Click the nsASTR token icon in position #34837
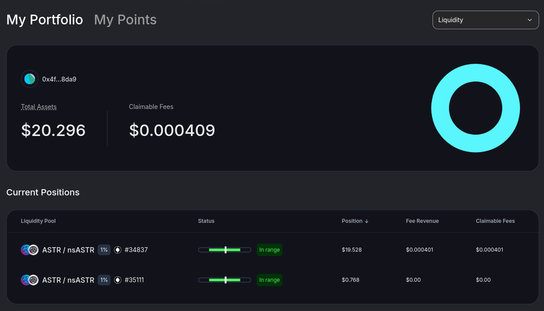The width and height of the screenshot is (544, 311). click(x=34, y=250)
